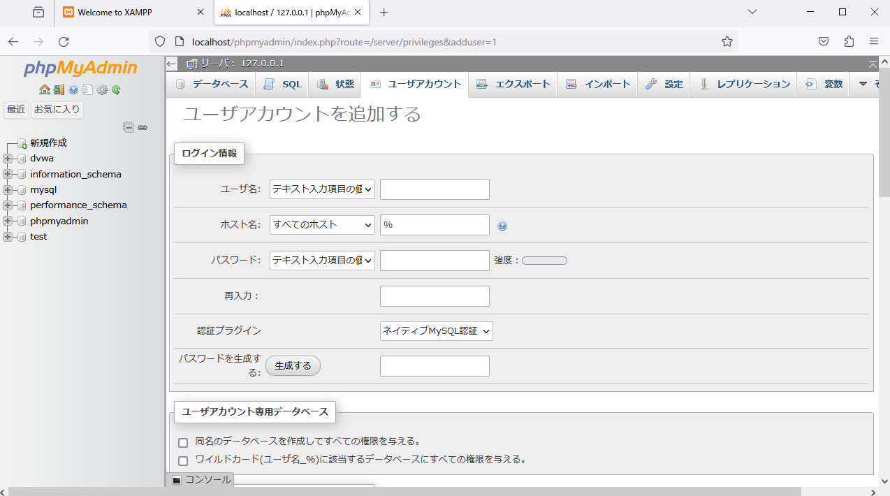Collapse all tree items in sidebar
This screenshot has height=496, width=890.
pos(129,127)
